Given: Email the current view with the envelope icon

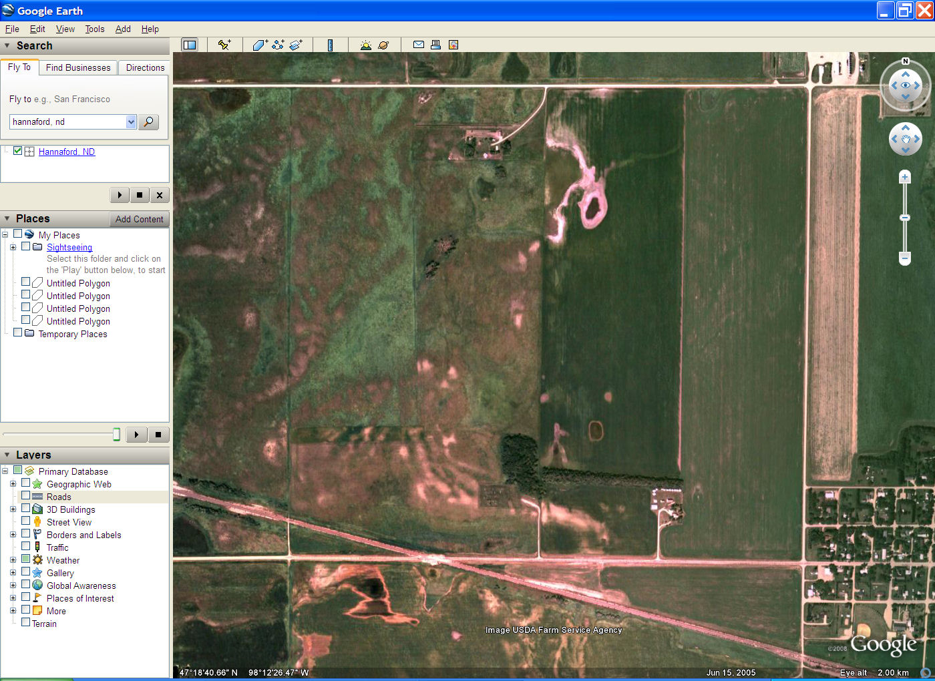Looking at the screenshot, I should tap(419, 45).
